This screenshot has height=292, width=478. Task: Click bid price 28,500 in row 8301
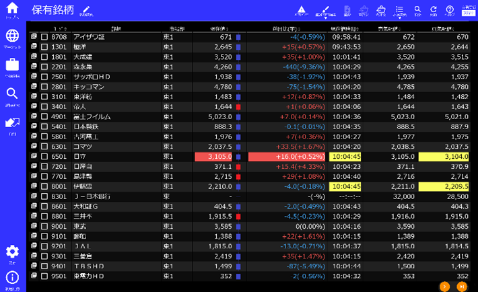[458, 196]
